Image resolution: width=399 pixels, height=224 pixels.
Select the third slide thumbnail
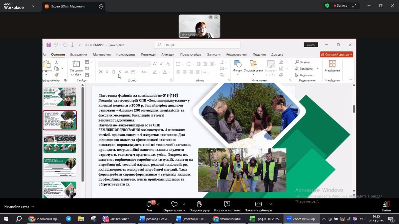(x=60, y=144)
